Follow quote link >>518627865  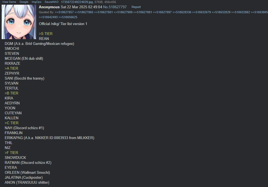tap(84, 12)
